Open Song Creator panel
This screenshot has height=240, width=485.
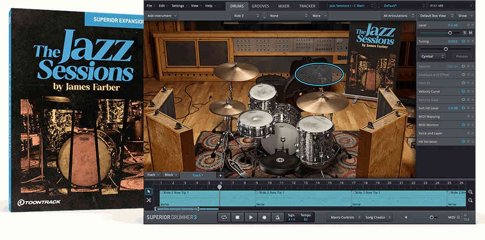(377, 217)
